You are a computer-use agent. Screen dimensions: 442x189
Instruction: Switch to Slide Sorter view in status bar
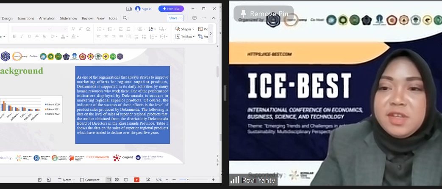click(x=117, y=180)
